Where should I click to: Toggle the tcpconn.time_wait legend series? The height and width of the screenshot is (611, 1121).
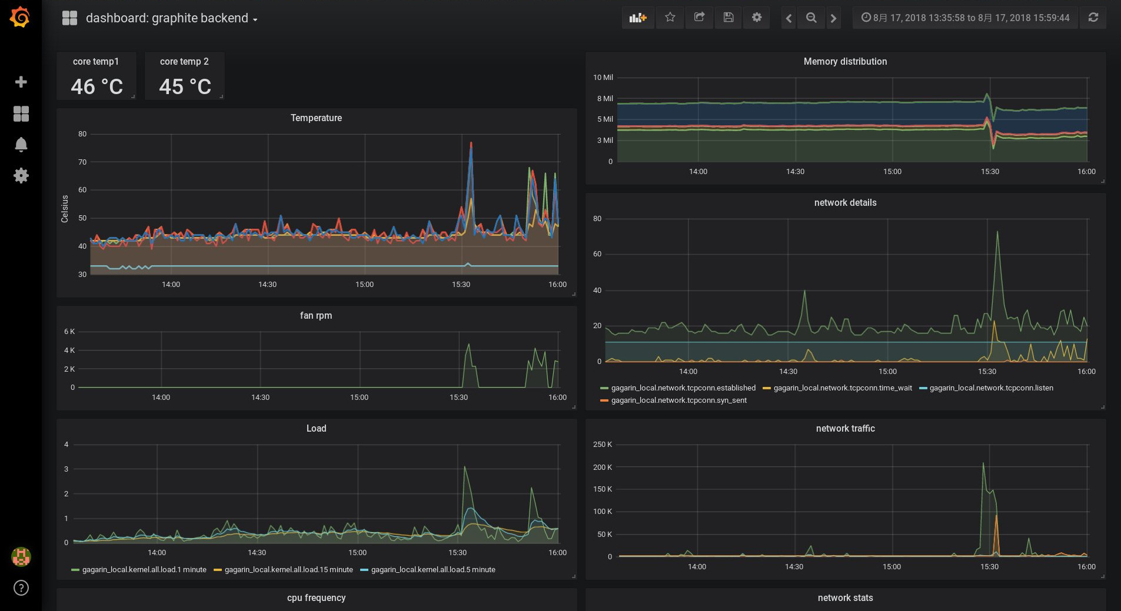pyautogui.click(x=842, y=388)
